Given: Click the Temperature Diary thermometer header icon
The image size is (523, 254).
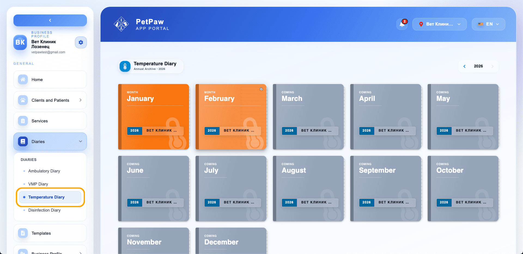Looking at the screenshot, I should click(125, 66).
